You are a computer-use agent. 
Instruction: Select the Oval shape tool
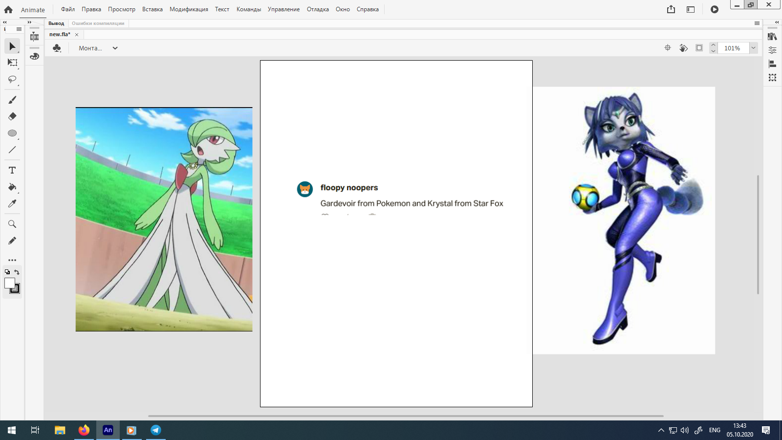coord(12,133)
